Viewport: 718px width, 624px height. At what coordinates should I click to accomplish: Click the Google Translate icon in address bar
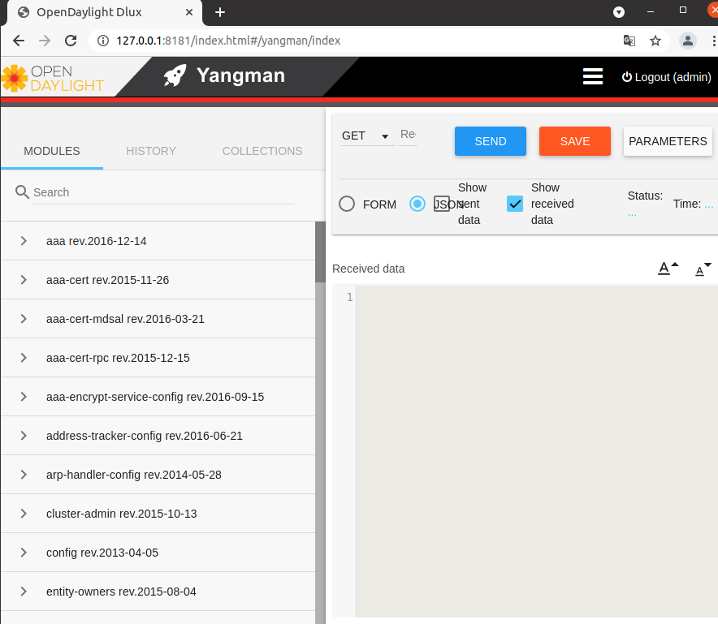point(629,39)
